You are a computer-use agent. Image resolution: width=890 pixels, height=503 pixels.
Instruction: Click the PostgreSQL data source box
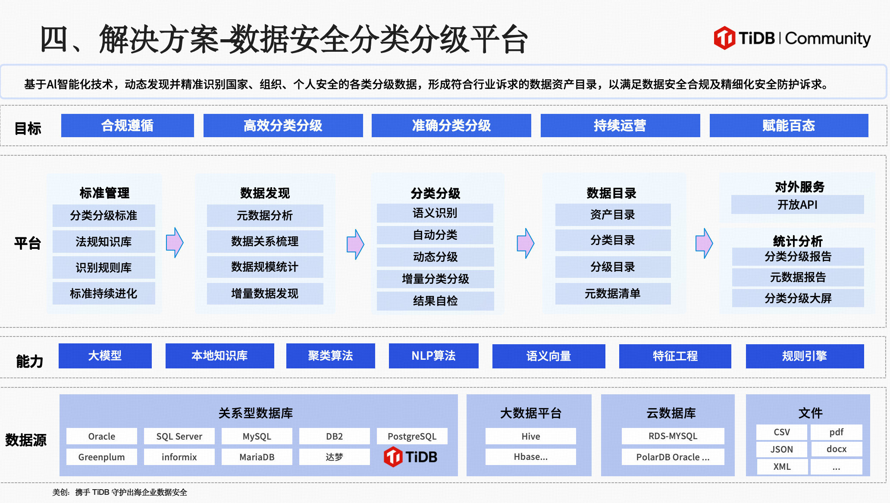coord(412,436)
